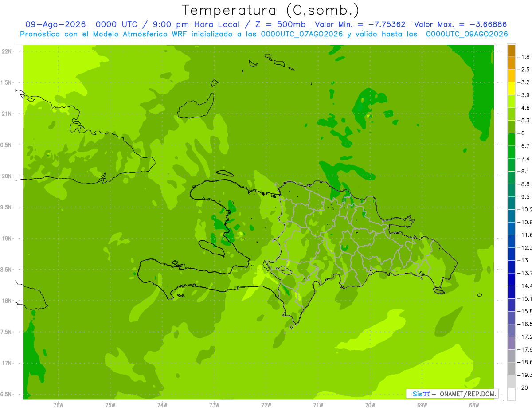The height and width of the screenshot is (411, 532).
Task: Select the "Valor Min. = -7.75362" text
Action: click(x=360, y=25)
